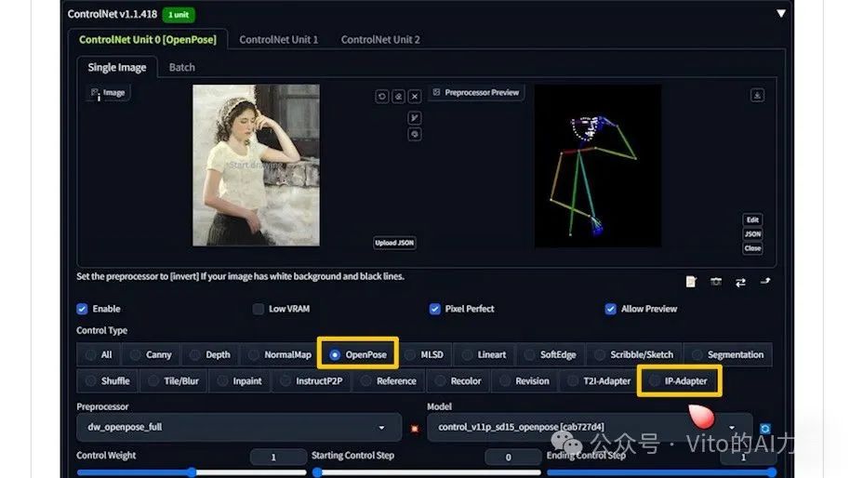Collapse the ControlNet v1.1.418 panel triangle
The height and width of the screenshot is (478, 850).
pos(781,13)
